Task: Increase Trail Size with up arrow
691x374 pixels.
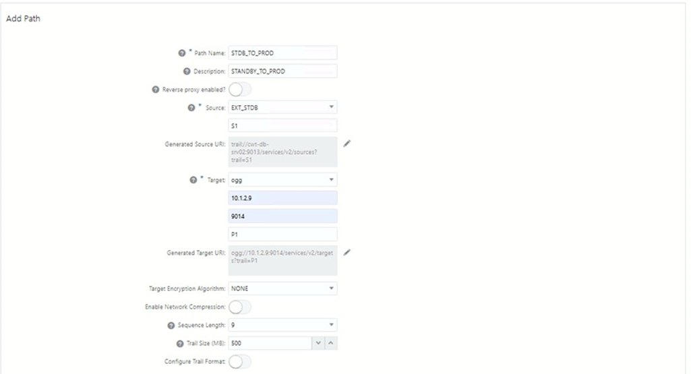Action: tap(331, 343)
